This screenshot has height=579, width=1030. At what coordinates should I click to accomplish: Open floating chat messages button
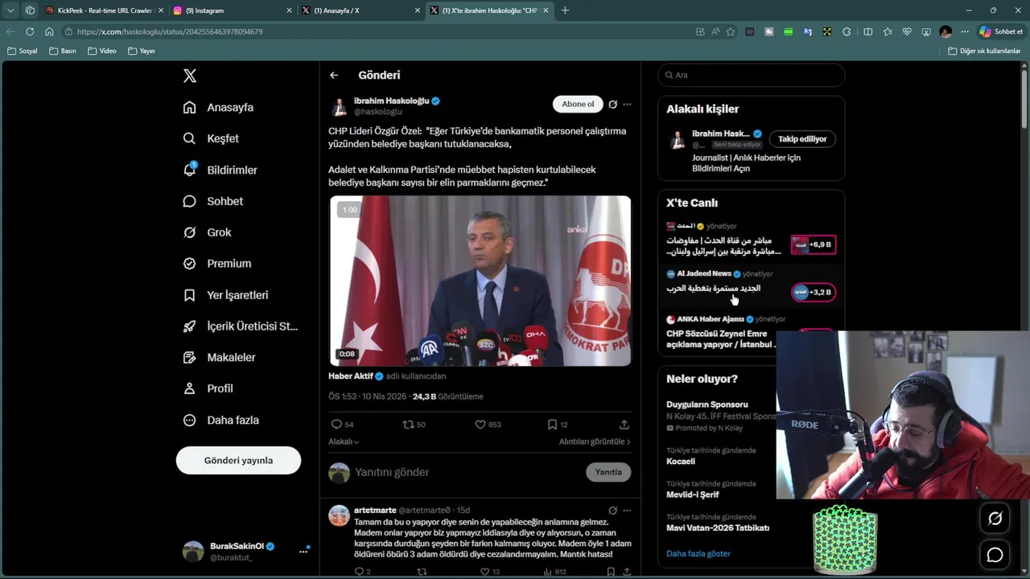click(995, 555)
